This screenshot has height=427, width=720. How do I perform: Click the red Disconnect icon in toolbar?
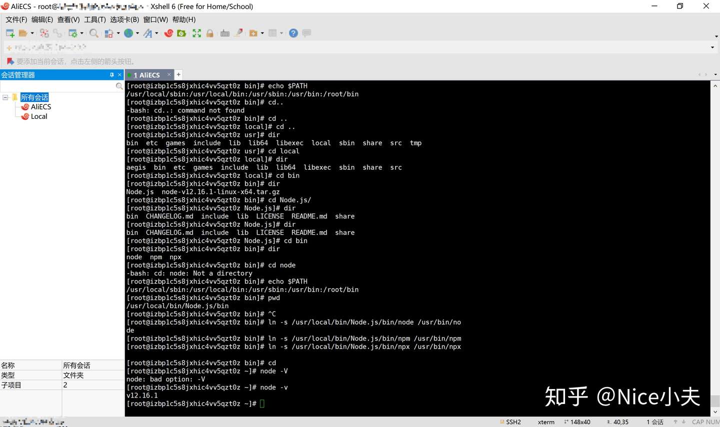tap(44, 33)
